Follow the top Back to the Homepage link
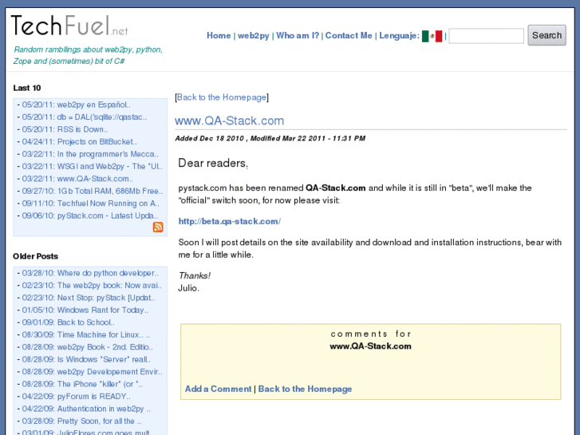 [x=222, y=97]
